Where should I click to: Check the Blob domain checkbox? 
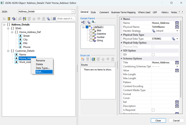tap(91, 30)
